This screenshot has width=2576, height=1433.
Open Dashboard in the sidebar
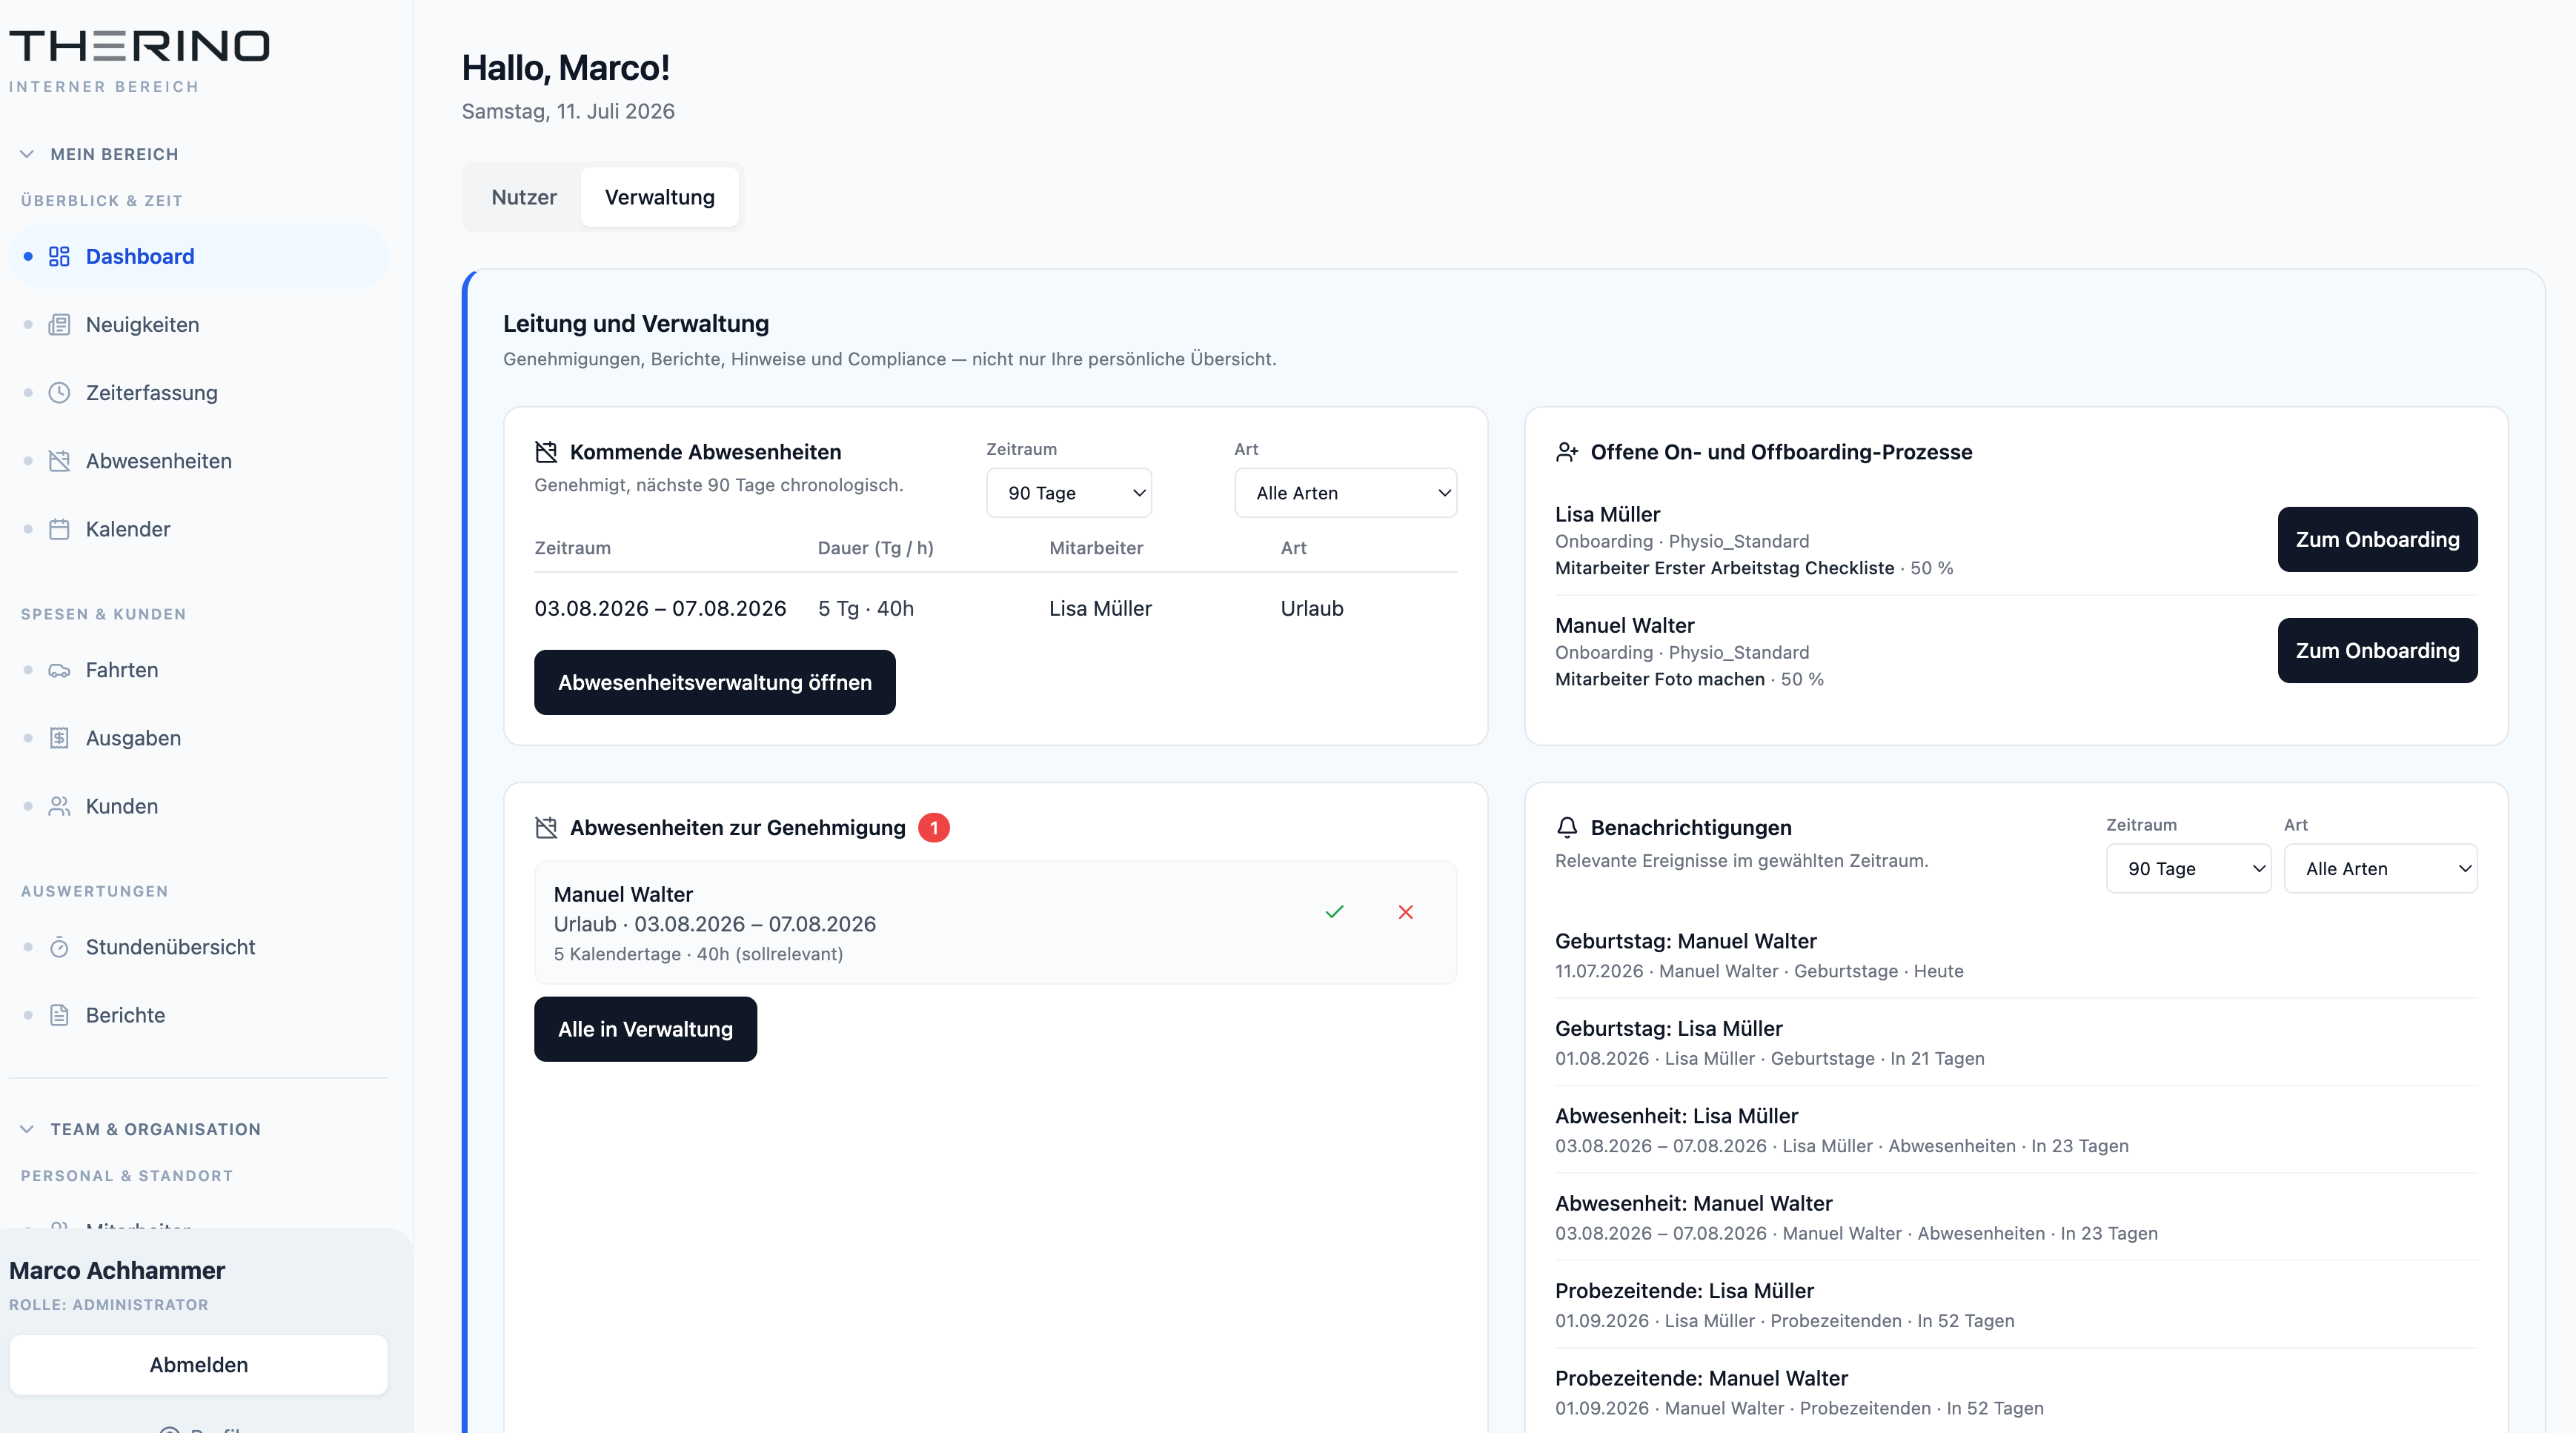tap(199, 256)
